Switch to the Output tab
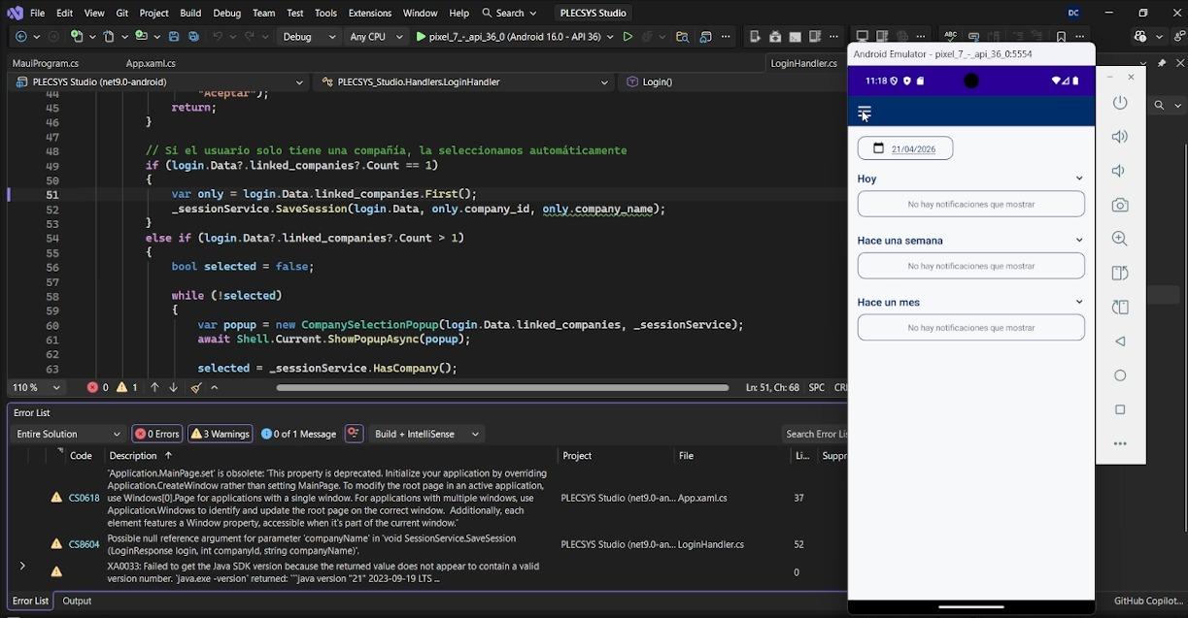Viewport: 1188px width, 618px height. click(x=77, y=601)
